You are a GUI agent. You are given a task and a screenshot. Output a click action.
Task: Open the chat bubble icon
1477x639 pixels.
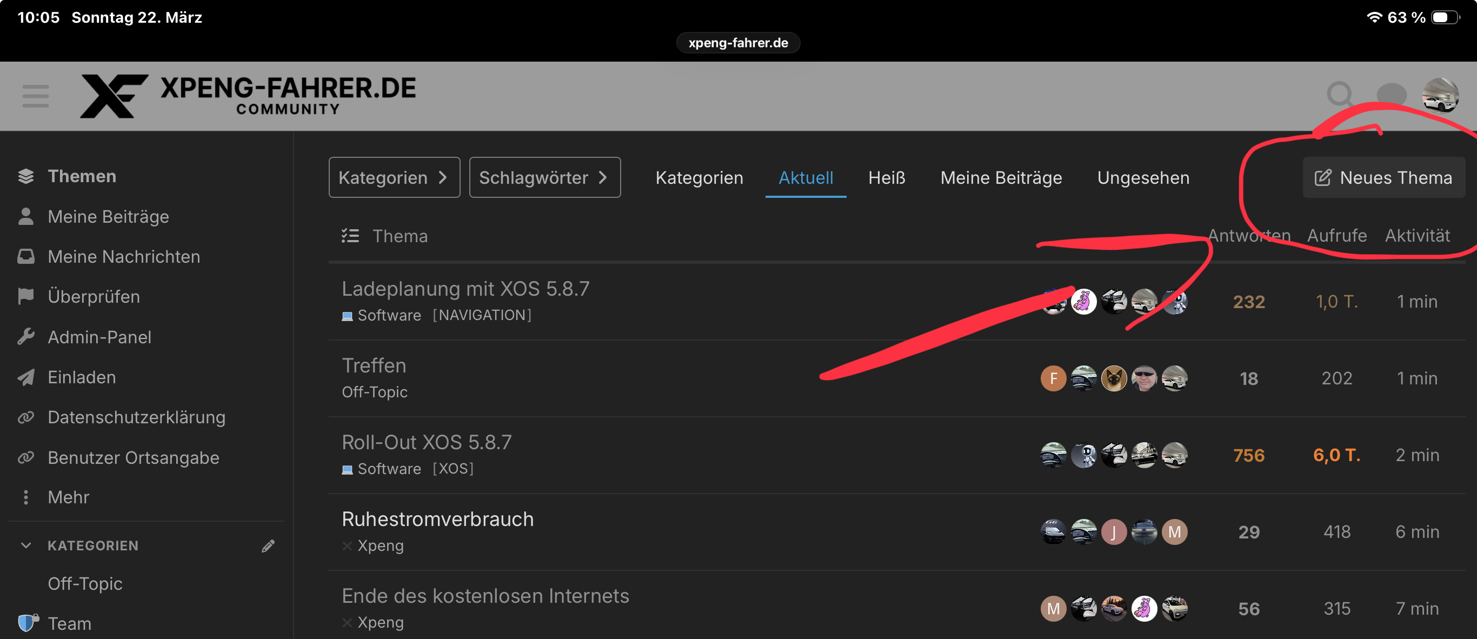click(1391, 95)
